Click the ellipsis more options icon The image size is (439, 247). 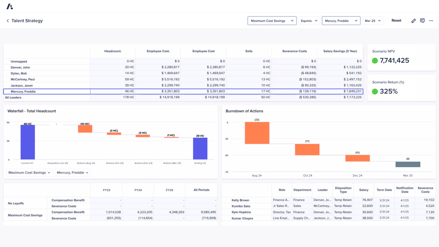(431, 21)
